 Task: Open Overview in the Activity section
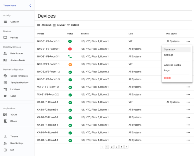coord(15,22)
